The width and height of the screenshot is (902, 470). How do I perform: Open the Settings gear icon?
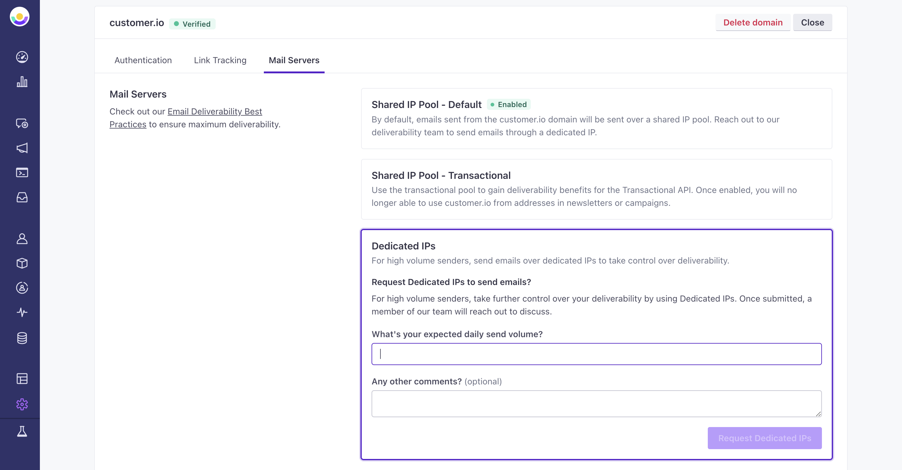[22, 404]
